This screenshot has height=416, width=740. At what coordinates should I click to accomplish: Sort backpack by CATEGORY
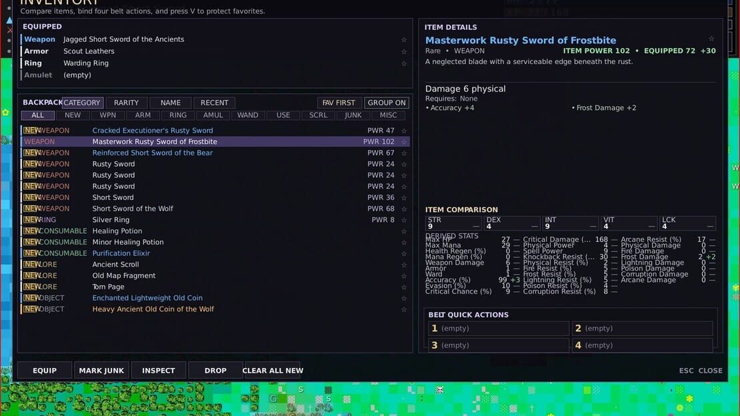pos(81,103)
